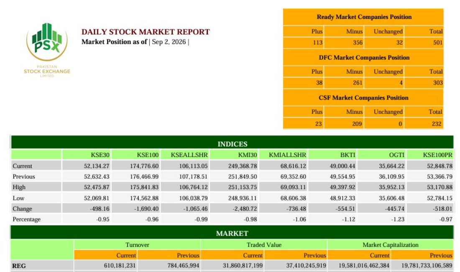This screenshot has width=460, height=272.
Task: Click the MARKET section header bar
Action: click(x=233, y=233)
